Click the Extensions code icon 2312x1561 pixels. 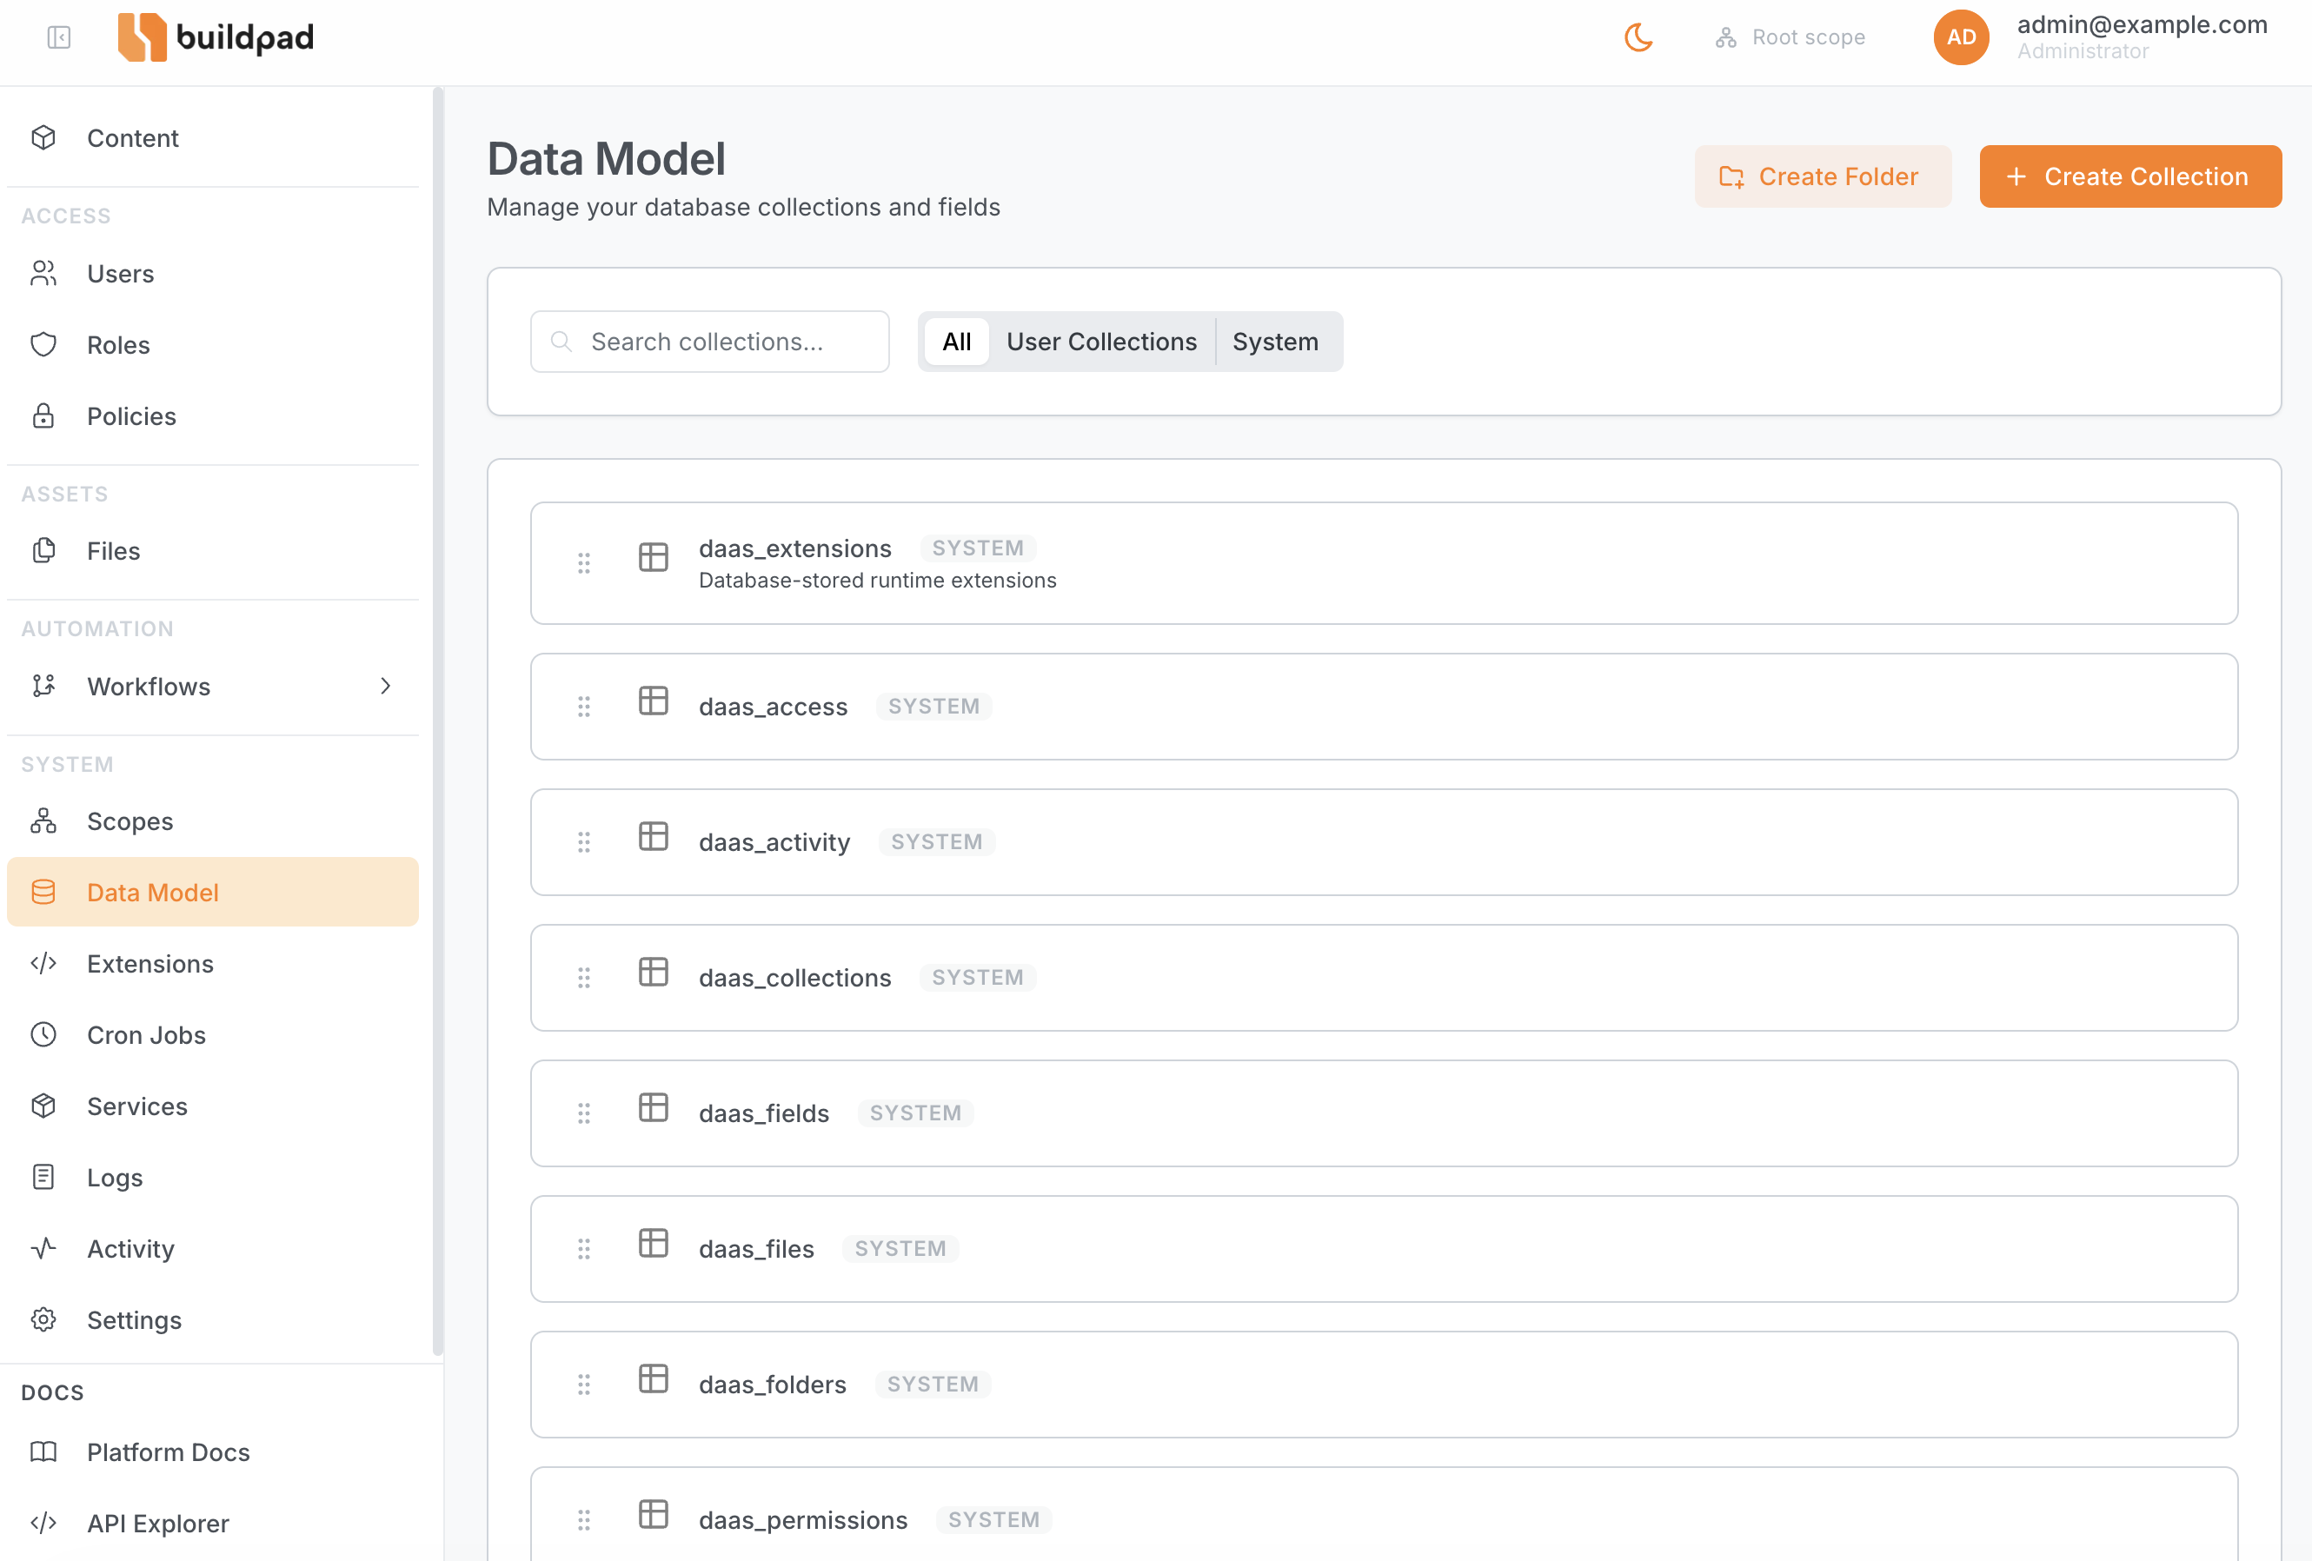click(43, 964)
